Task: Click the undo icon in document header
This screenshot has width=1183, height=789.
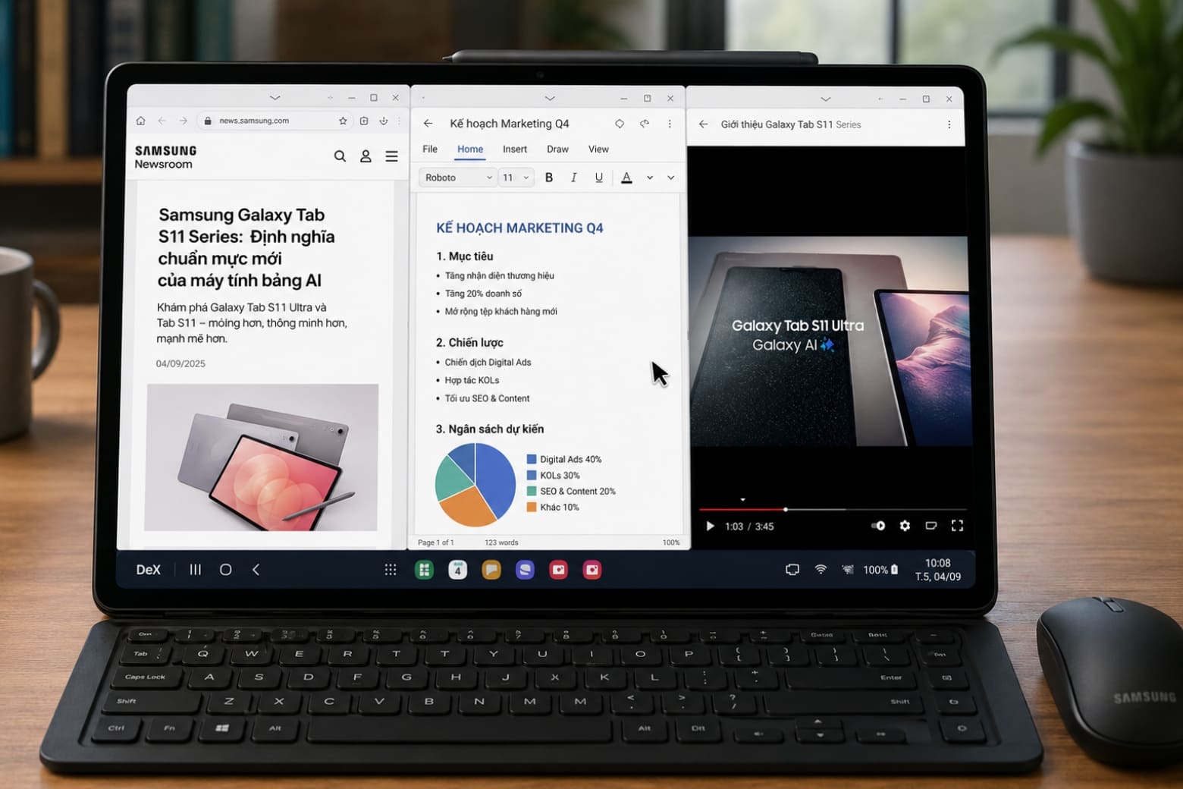Action: pyautogui.click(x=645, y=124)
